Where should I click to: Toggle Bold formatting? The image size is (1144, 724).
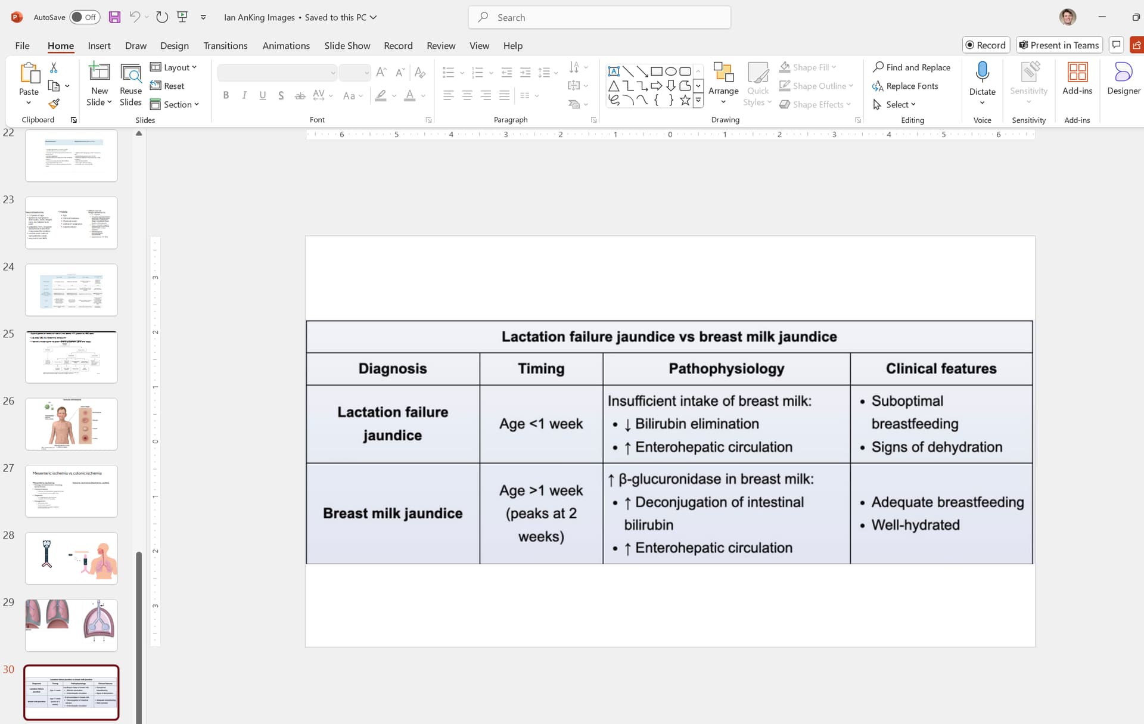tap(226, 95)
